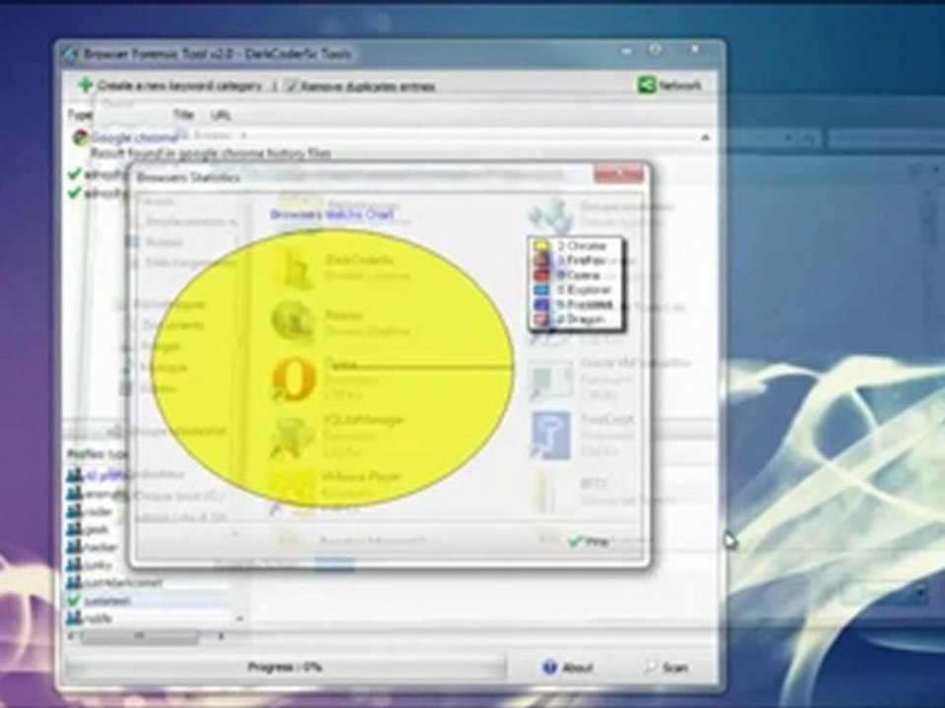Screen dimensions: 945x708
Task: Open the About dialog
Action: coord(567,668)
